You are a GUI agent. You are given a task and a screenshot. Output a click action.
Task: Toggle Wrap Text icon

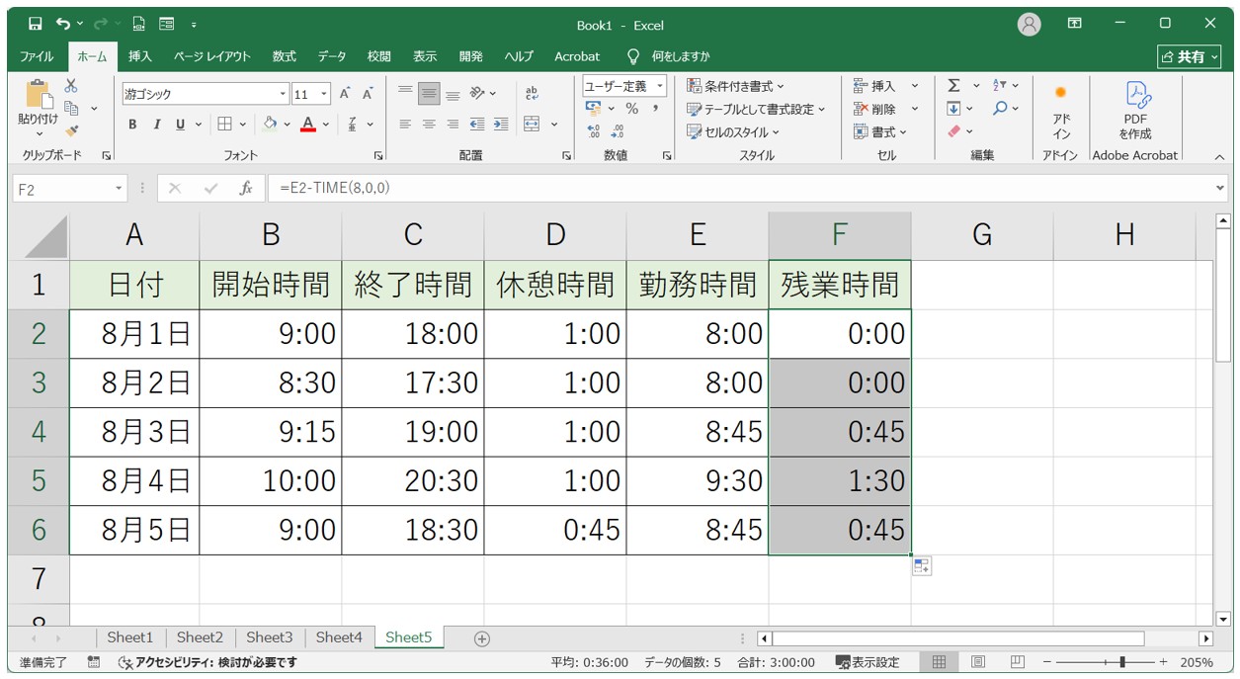532,94
